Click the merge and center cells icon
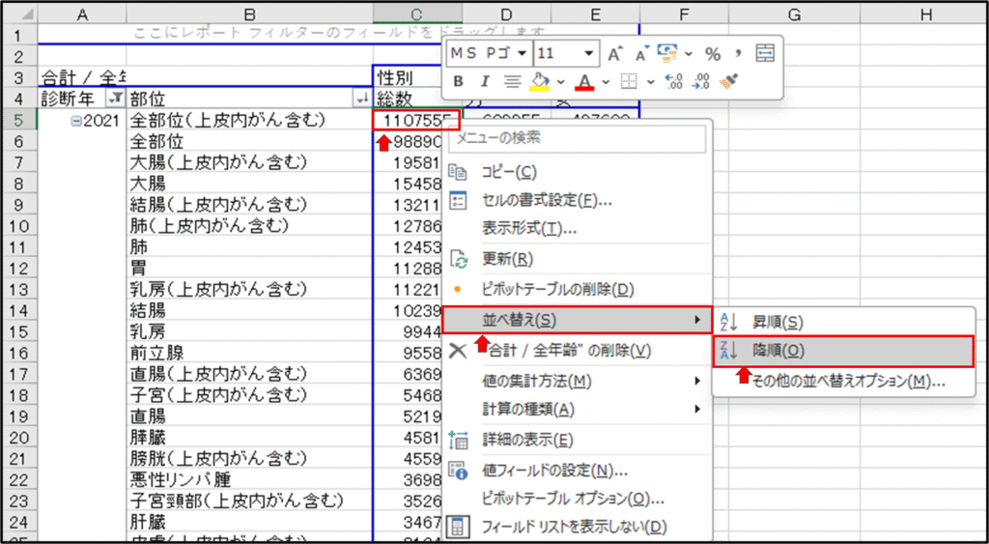The width and height of the screenshot is (989, 544). point(765,54)
